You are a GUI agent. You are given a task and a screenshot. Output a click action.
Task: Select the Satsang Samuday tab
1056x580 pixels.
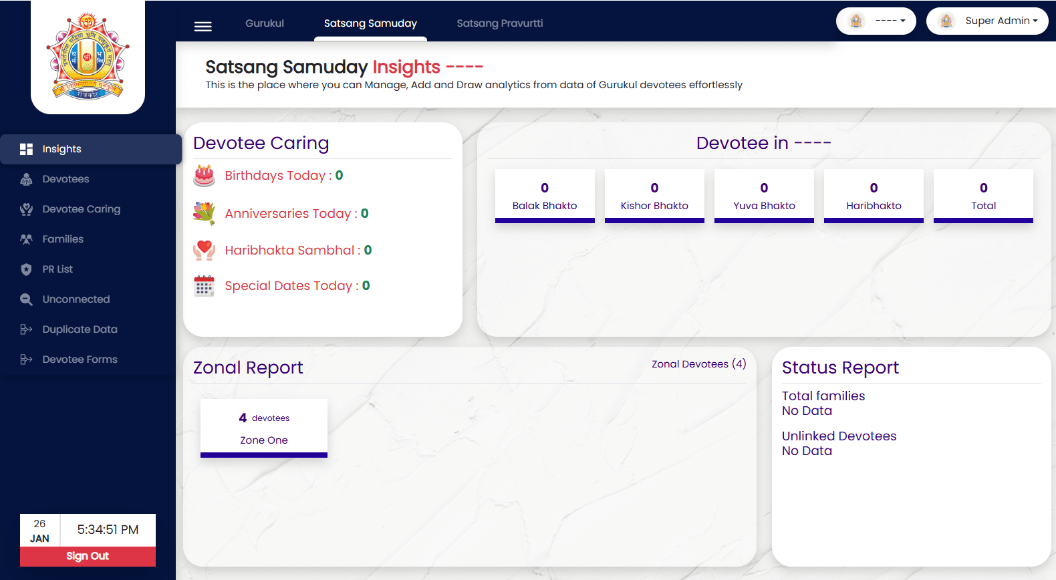pyautogui.click(x=370, y=23)
